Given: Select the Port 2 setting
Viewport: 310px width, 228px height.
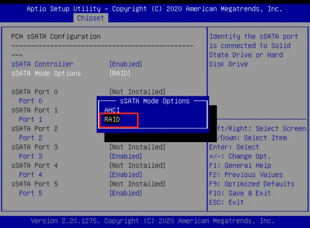Looking at the screenshot, I should click(31, 138).
